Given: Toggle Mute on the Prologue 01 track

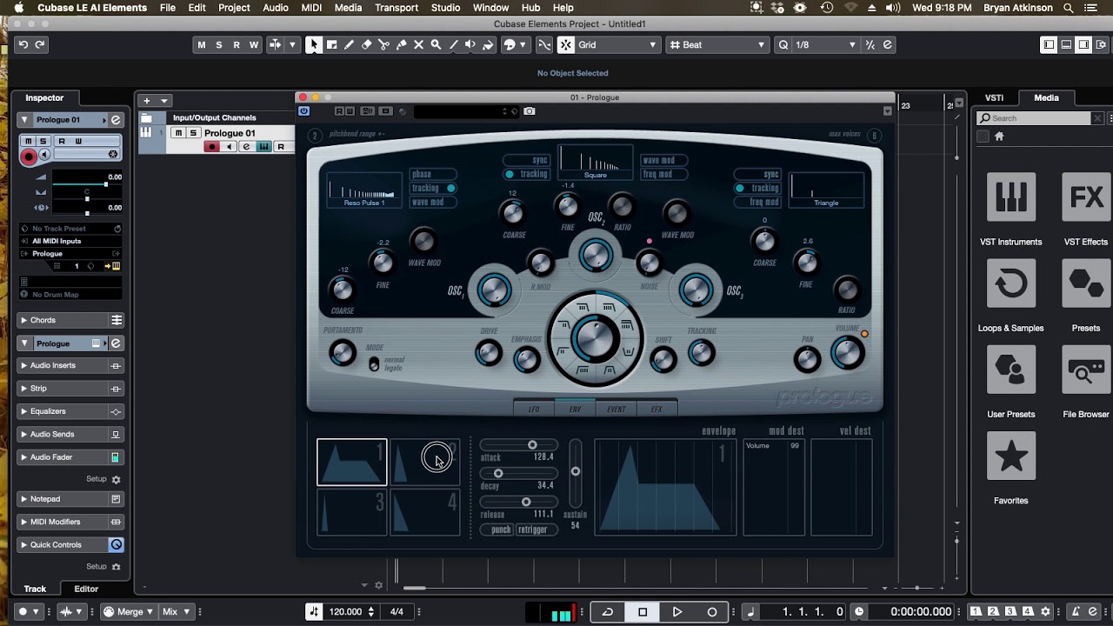Looking at the screenshot, I should 178,133.
